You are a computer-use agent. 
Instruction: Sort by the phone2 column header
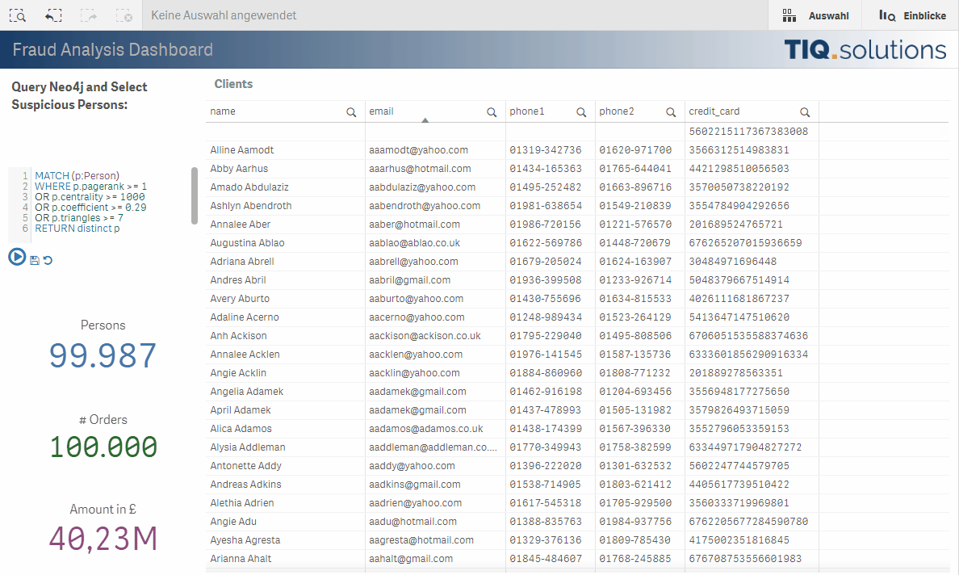click(x=617, y=111)
